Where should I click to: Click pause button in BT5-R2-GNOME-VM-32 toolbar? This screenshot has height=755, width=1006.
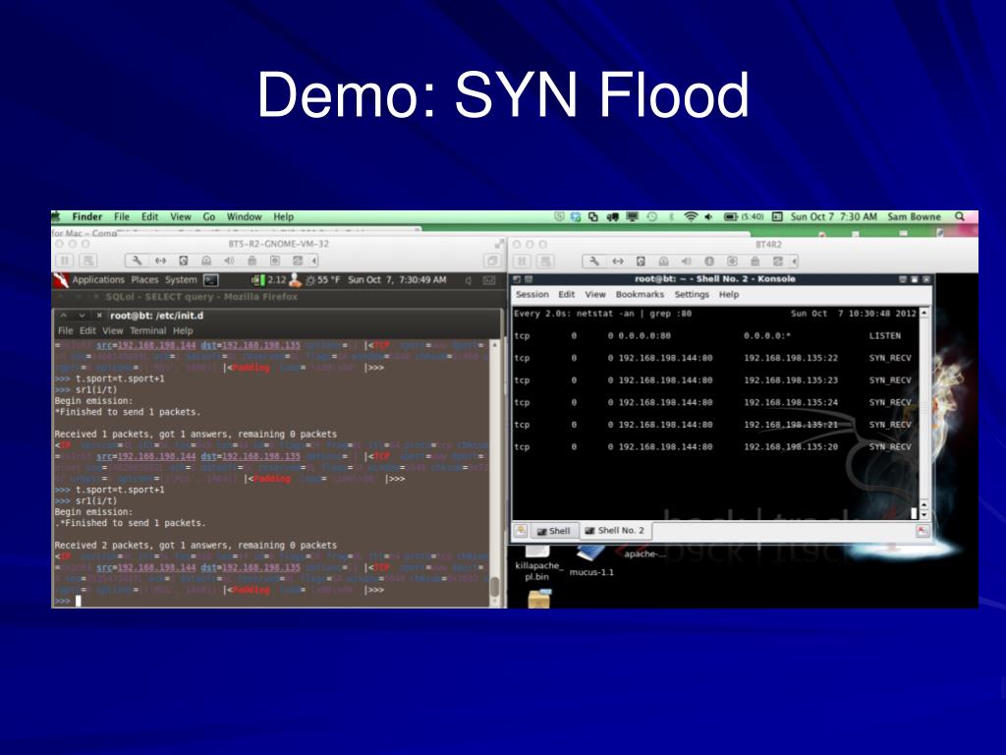(x=65, y=261)
